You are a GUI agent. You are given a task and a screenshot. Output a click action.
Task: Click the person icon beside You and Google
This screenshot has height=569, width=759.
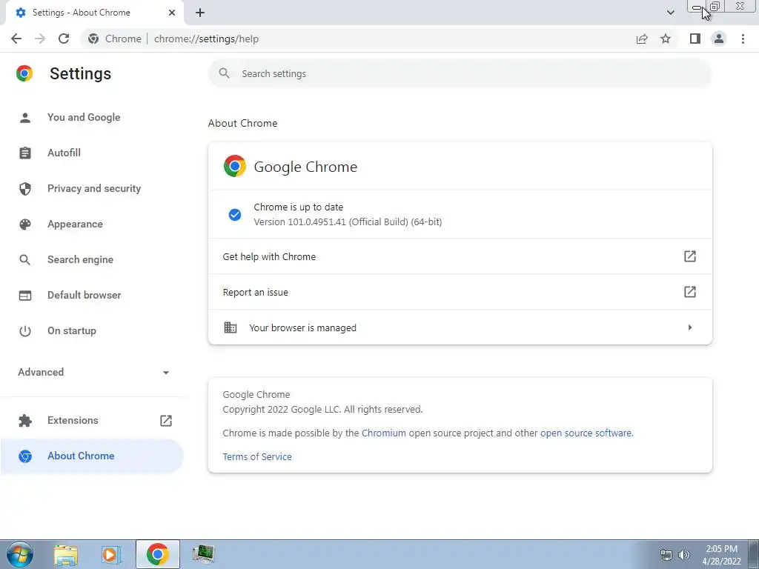click(x=25, y=118)
